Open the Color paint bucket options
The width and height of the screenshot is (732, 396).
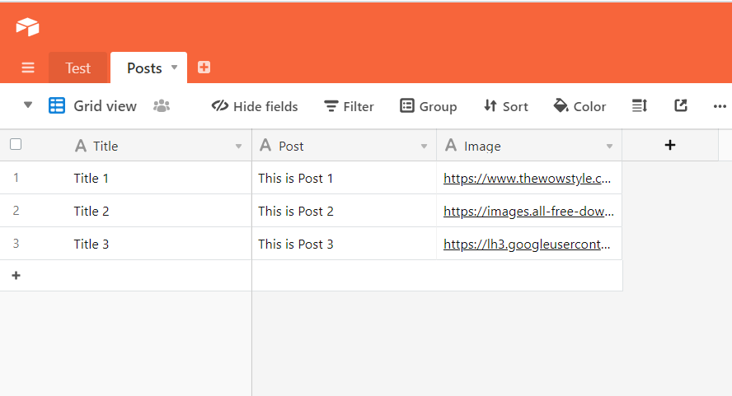pyautogui.click(x=579, y=106)
